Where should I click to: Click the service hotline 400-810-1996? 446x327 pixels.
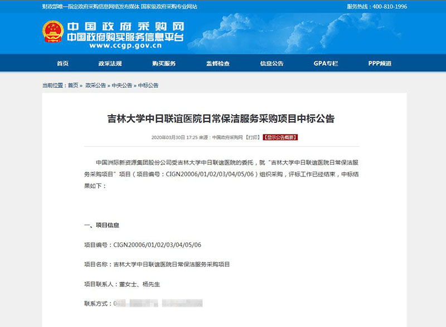tap(385, 7)
